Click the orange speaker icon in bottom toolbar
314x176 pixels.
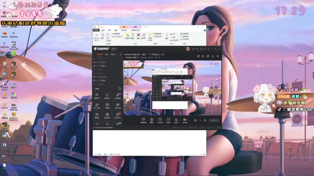pos(184,120)
